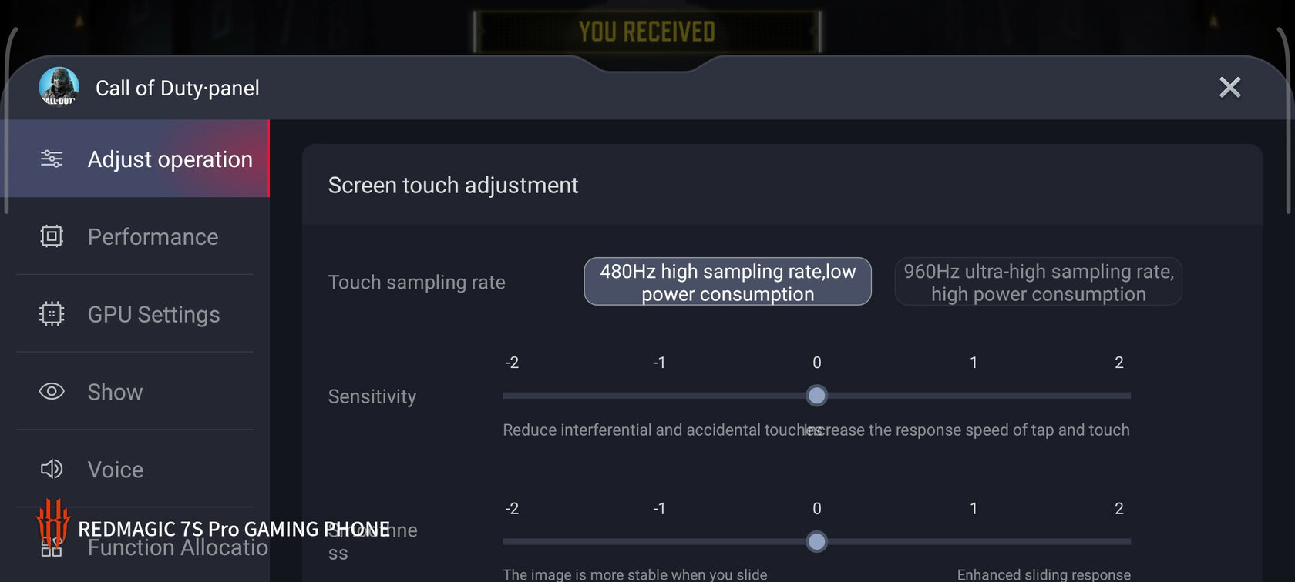The image size is (1295, 582).
Task: Click the Performance chip icon
Action: pyautogui.click(x=52, y=236)
